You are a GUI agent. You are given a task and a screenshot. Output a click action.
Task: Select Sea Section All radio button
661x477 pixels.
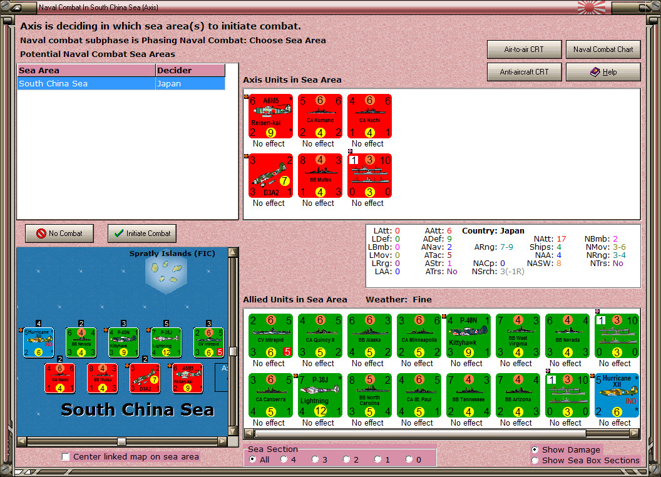pyautogui.click(x=252, y=459)
